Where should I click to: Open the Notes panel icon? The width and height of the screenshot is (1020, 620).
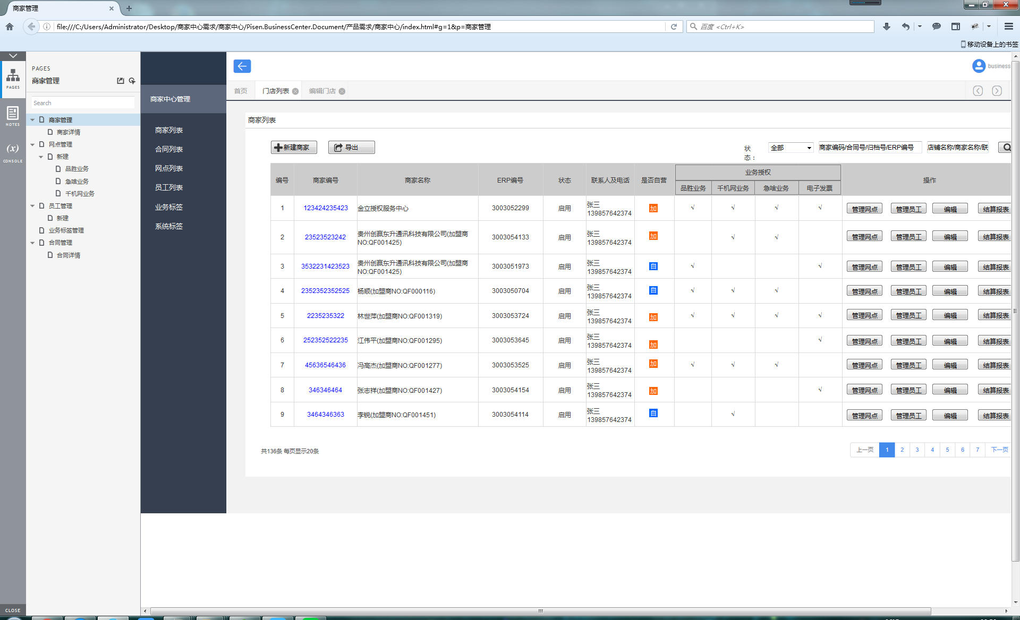point(13,115)
